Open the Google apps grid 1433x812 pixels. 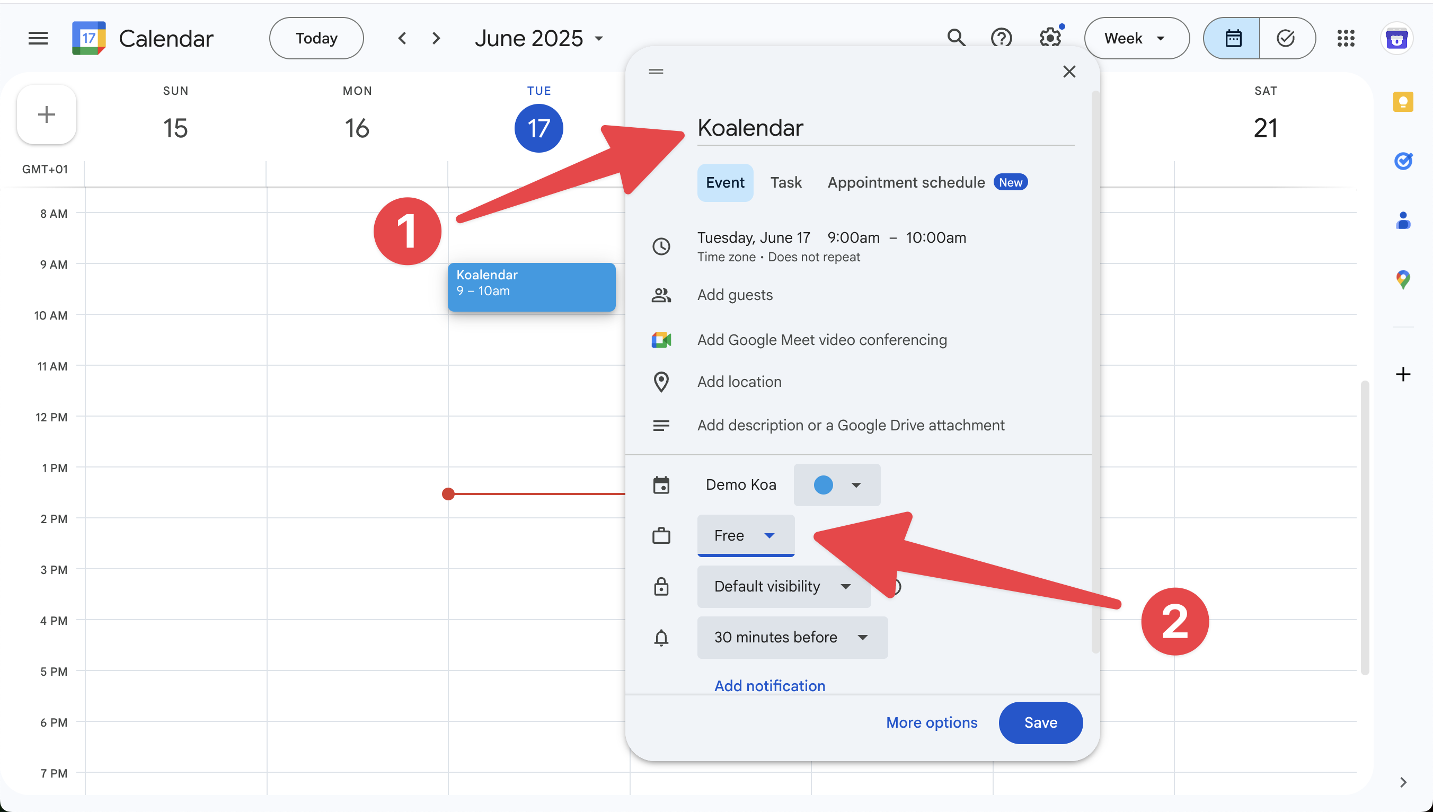(x=1346, y=38)
